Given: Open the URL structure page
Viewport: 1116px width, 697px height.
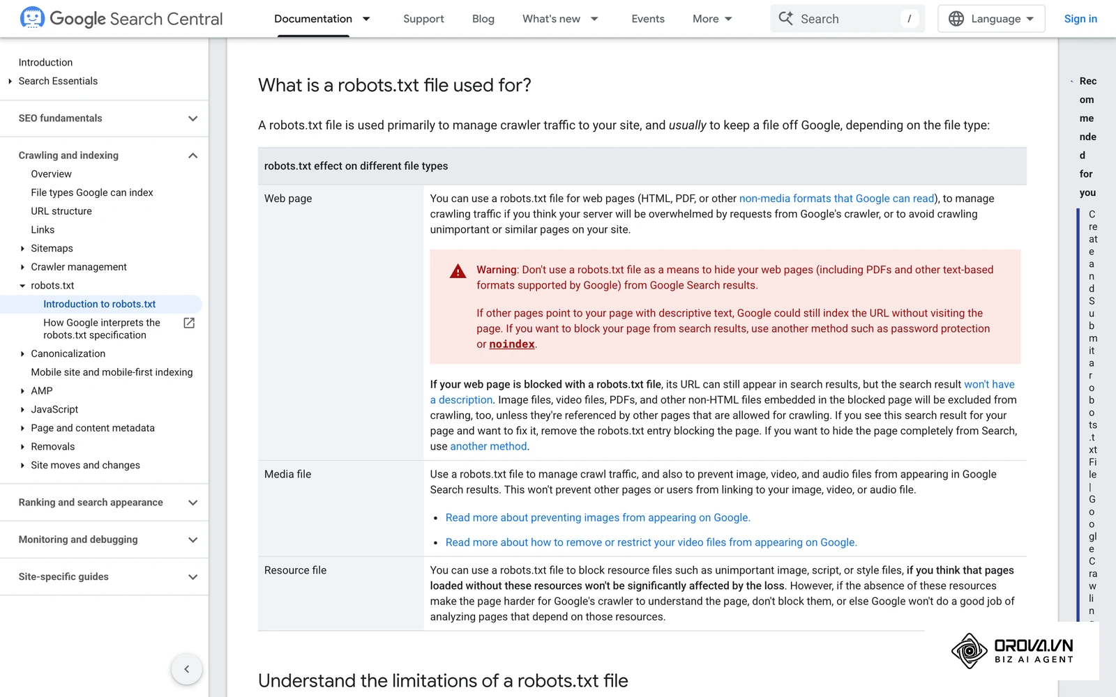Looking at the screenshot, I should (61, 211).
